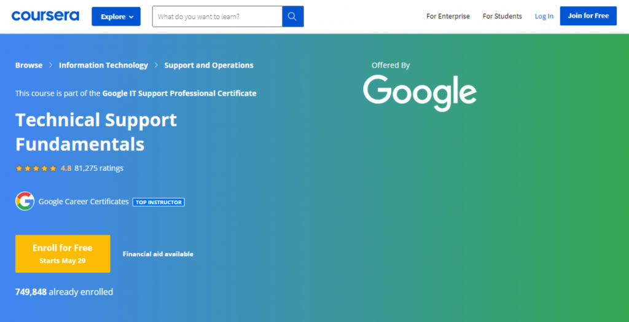Click the Coursera logo

point(45,16)
